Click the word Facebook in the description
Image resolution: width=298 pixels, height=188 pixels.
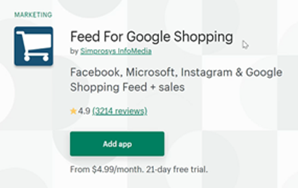(x=95, y=72)
